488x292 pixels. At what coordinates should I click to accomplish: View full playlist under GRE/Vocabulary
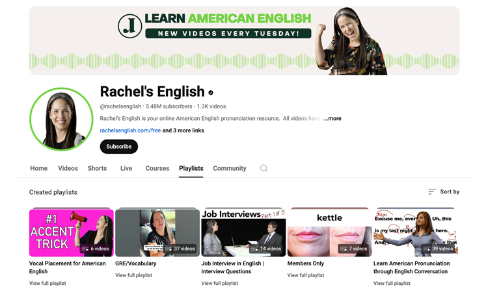tap(133, 275)
